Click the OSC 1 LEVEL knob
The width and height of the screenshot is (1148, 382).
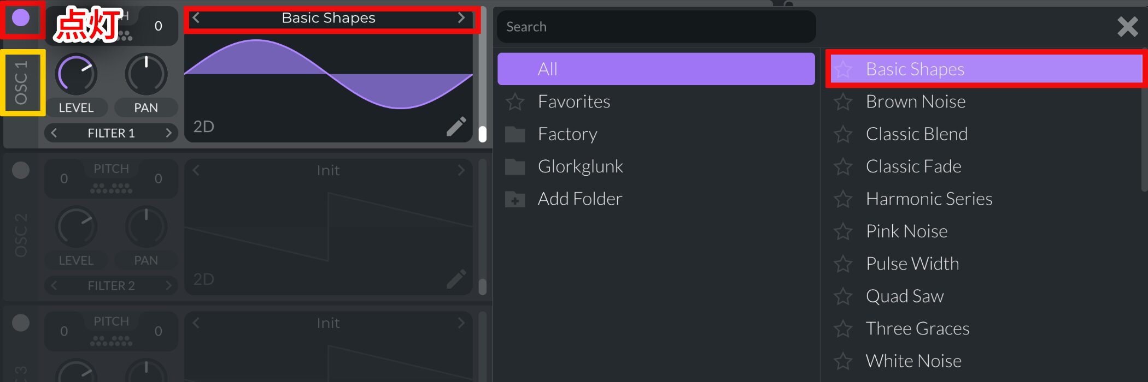pyautogui.click(x=77, y=74)
